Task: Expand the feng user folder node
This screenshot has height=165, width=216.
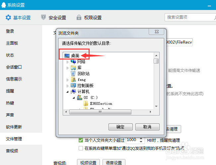Action: [67, 80]
